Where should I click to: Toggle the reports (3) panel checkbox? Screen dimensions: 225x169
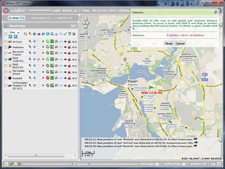[55, 18]
